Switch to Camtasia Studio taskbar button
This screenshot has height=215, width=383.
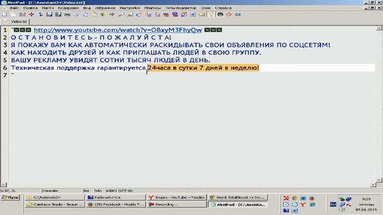pyautogui.click(x=54, y=204)
